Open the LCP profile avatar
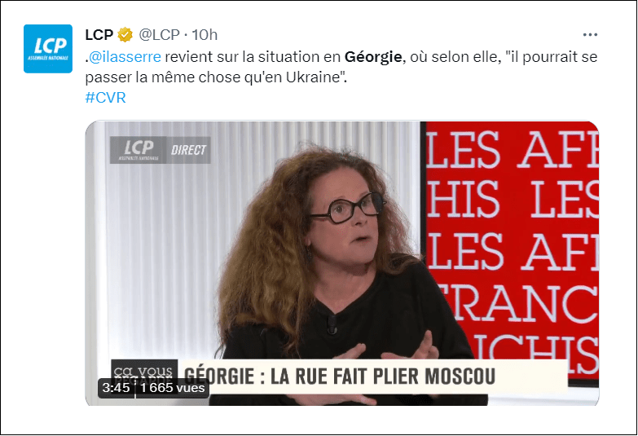Screen dimensions: 638x436 (x=48, y=49)
